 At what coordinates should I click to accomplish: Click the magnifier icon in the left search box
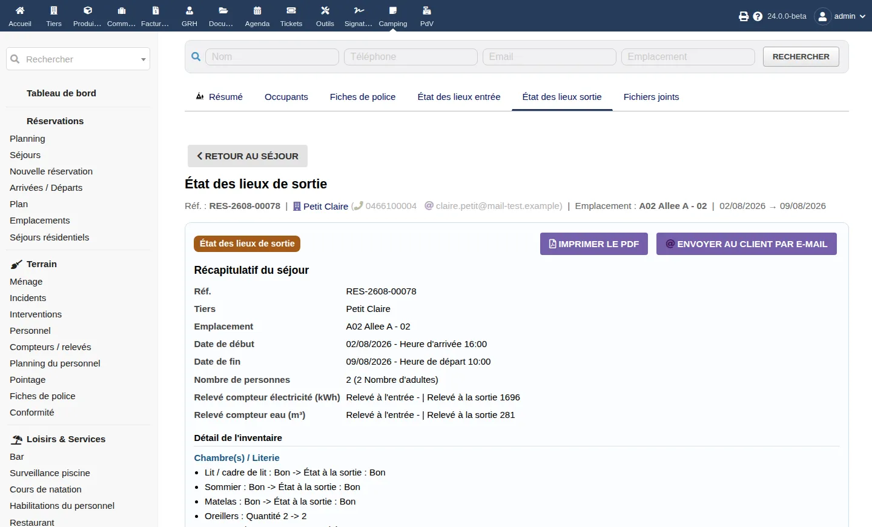coord(15,59)
